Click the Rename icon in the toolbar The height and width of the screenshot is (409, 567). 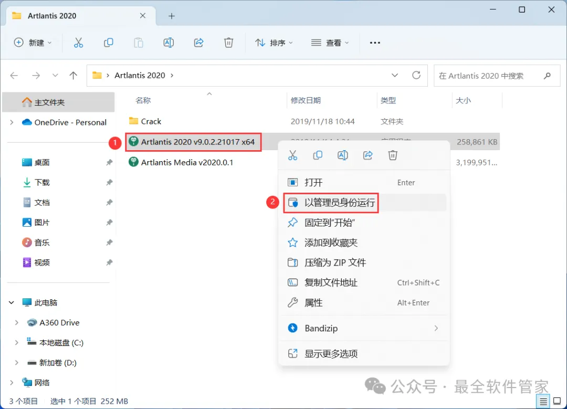tap(169, 43)
